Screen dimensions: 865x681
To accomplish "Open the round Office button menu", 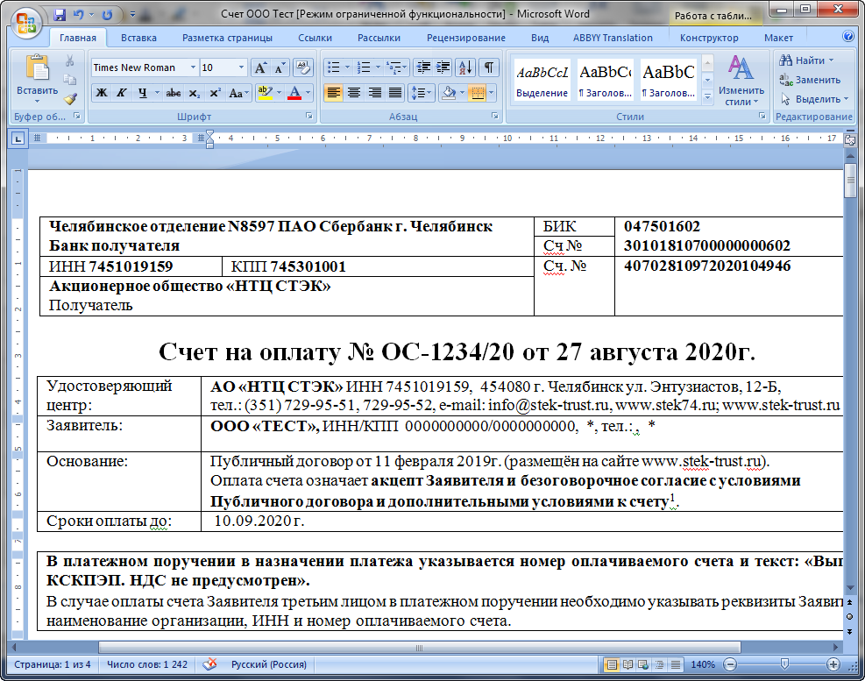I will click(x=26, y=22).
